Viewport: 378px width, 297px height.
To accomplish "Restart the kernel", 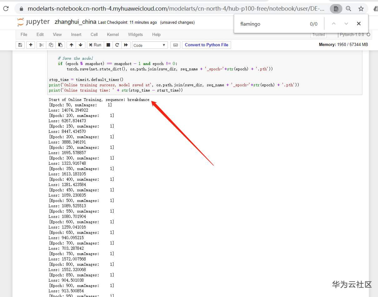I will point(117,45).
